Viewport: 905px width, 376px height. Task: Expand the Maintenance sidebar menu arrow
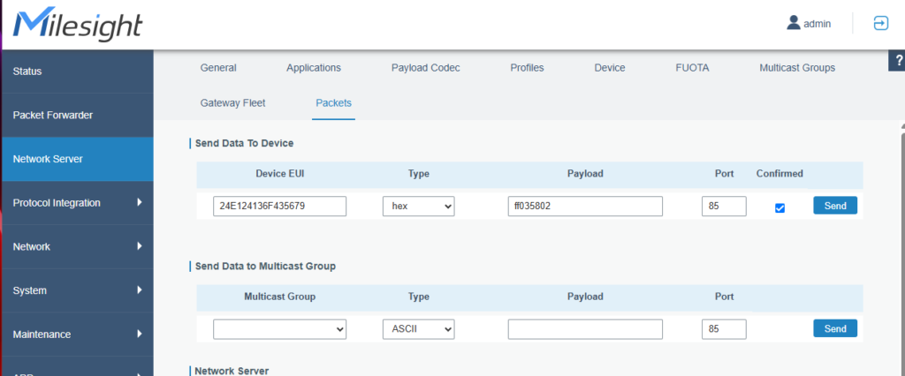(140, 335)
